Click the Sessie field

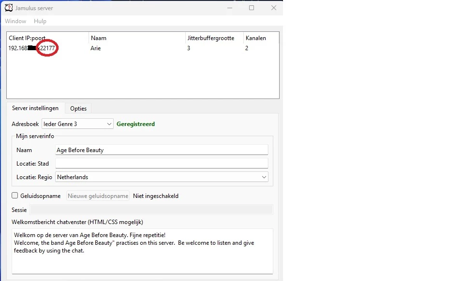tap(151, 210)
